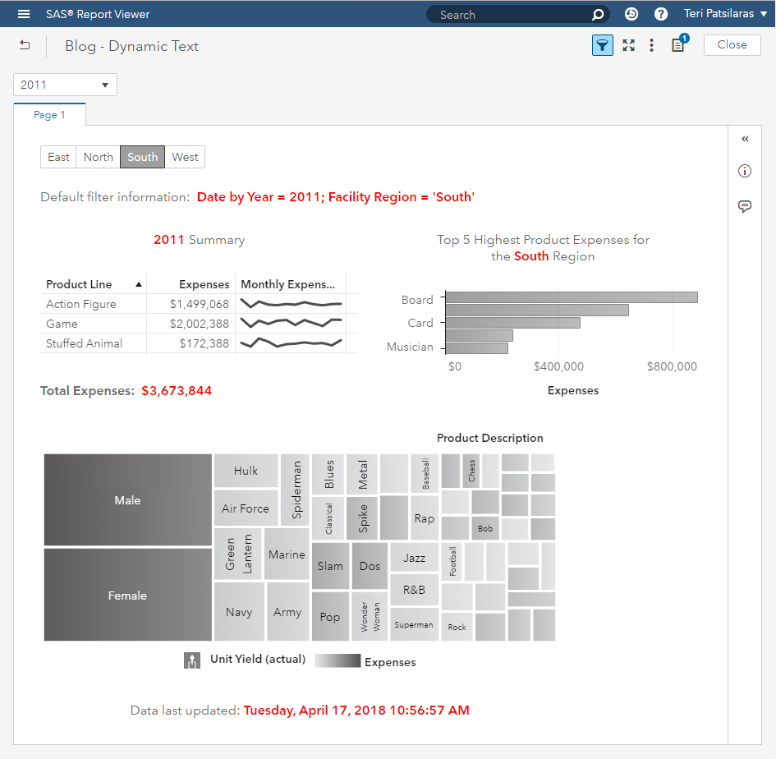This screenshot has height=759, width=776.
Task: Select the Green Lantern treemap tile
Action: pos(238,554)
